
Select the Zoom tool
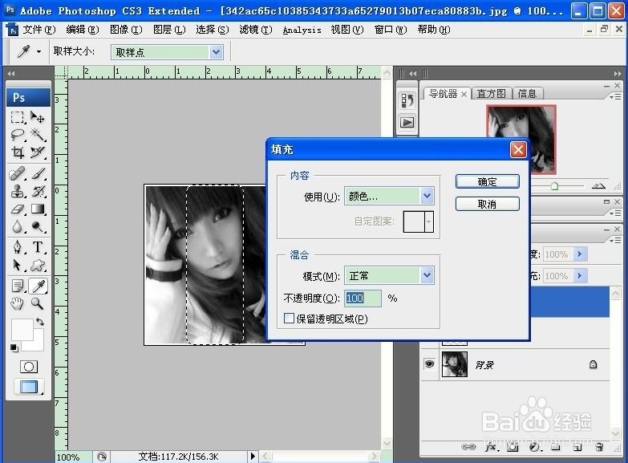38,304
